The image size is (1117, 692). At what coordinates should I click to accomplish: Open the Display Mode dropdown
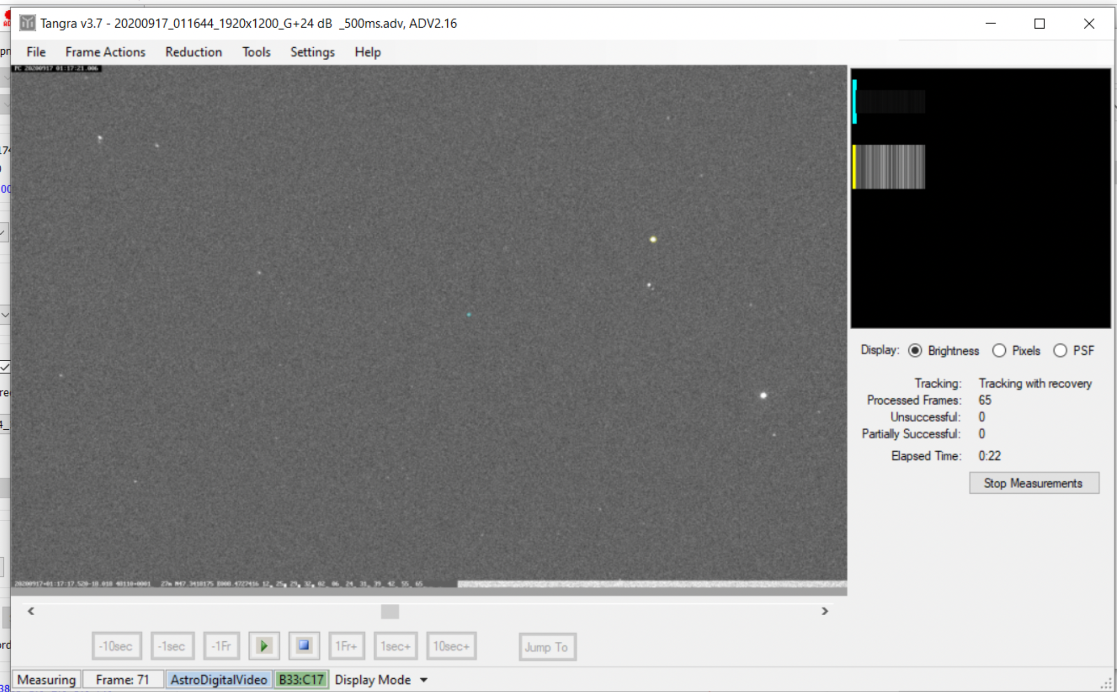pos(380,680)
